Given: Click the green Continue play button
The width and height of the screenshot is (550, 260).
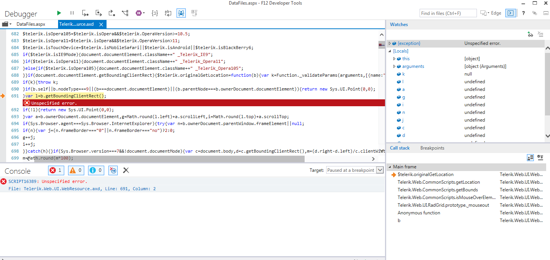Looking at the screenshot, I should [x=59, y=13].
